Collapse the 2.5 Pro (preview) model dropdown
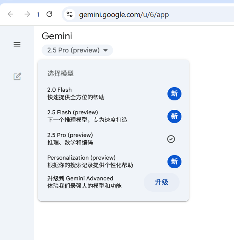 [x=77, y=50]
